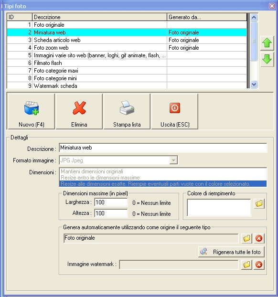
Task: Click the Colore di riempimento swatch
Action: pyautogui.click(x=219, y=207)
